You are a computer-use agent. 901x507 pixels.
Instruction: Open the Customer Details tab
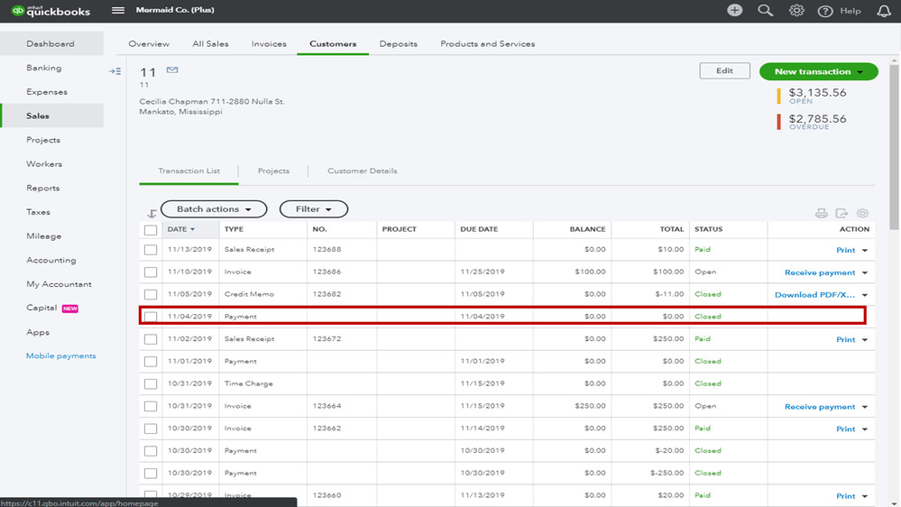(x=362, y=171)
